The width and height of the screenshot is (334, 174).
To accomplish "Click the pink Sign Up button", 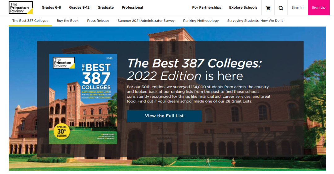I will click(319, 7).
